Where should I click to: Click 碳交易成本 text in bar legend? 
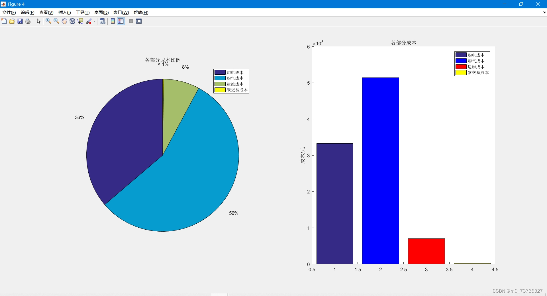pos(478,73)
